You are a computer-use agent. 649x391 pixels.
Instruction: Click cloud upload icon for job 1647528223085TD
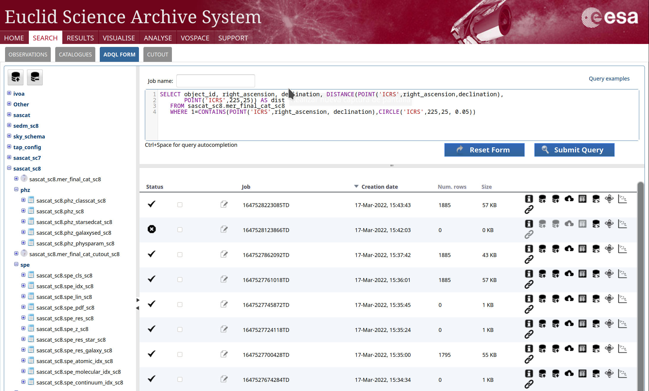click(569, 199)
